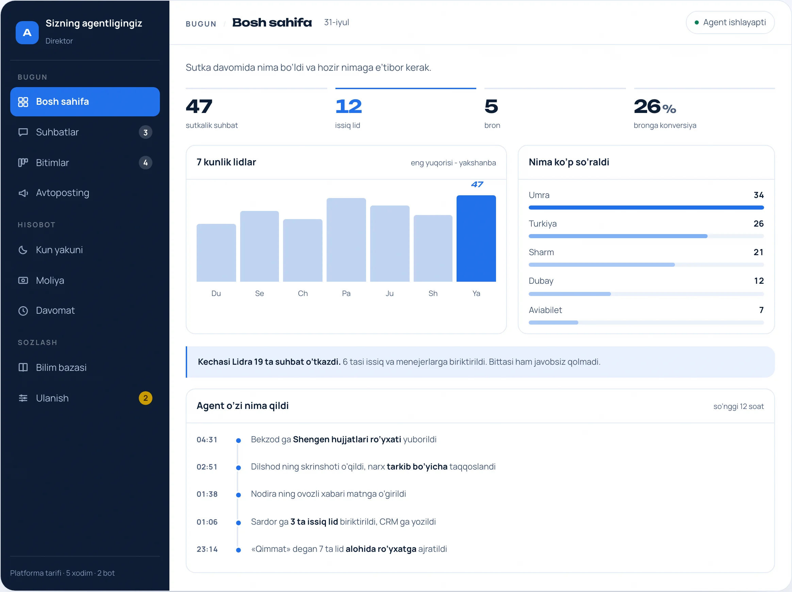
Task: Open the Suhbatlar section
Action: (x=85, y=132)
